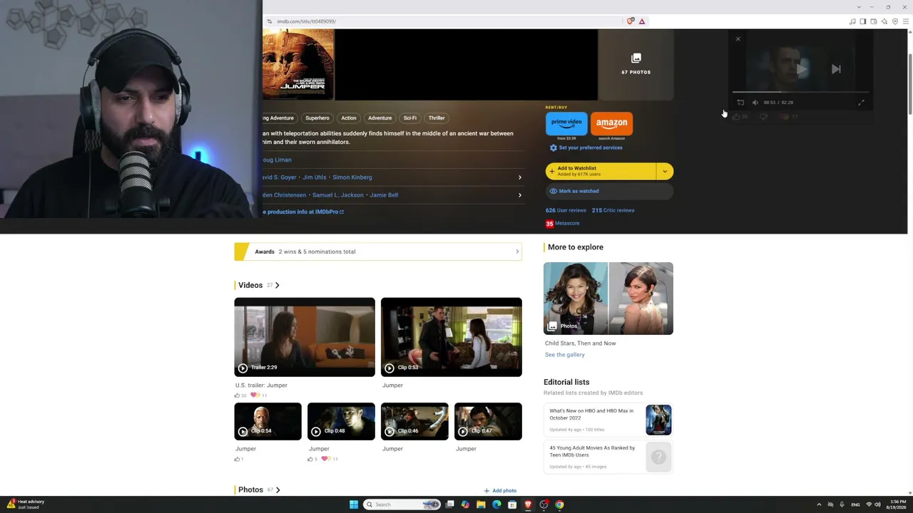Open Simon Kinberg writer link
The width and height of the screenshot is (913, 513).
(352, 177)
